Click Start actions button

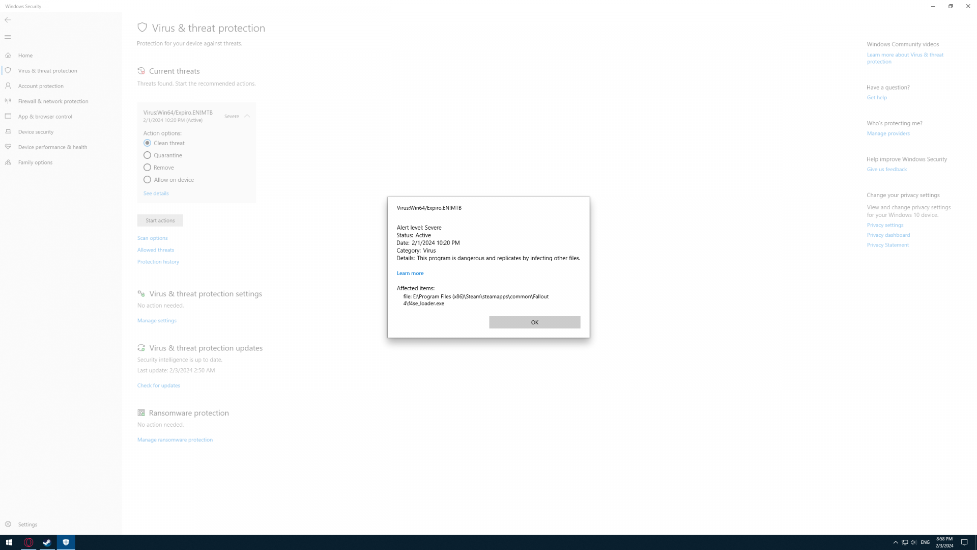point(160,221)
